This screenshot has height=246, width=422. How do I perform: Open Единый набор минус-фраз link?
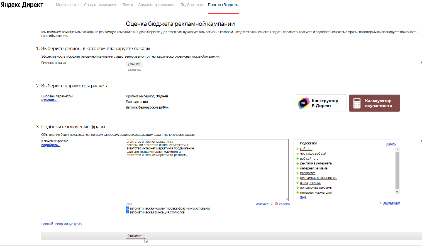coord(62,224)
